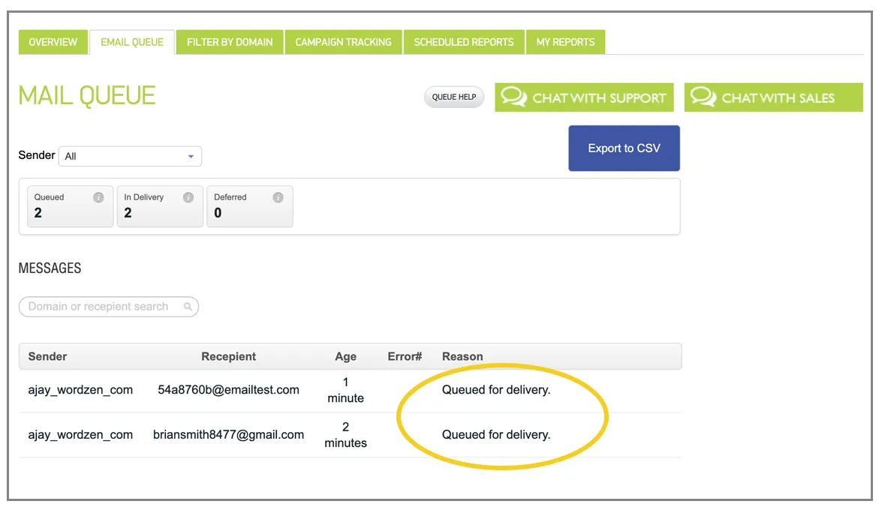Focus the Domain or recipient search field
Image resolution: width=882 pixels, height=510 pixels.
pyautogui.click(x=109, y=307)
